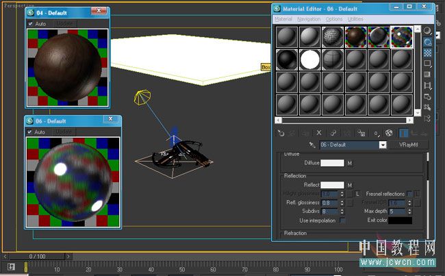
Task: Click the 0 / 100 time slider
Action: 37,256
